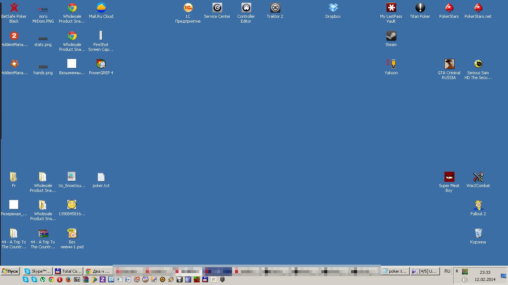Switch to the Skype taskbar window
This screenshot has width=508, height=285.
point(38,271)
